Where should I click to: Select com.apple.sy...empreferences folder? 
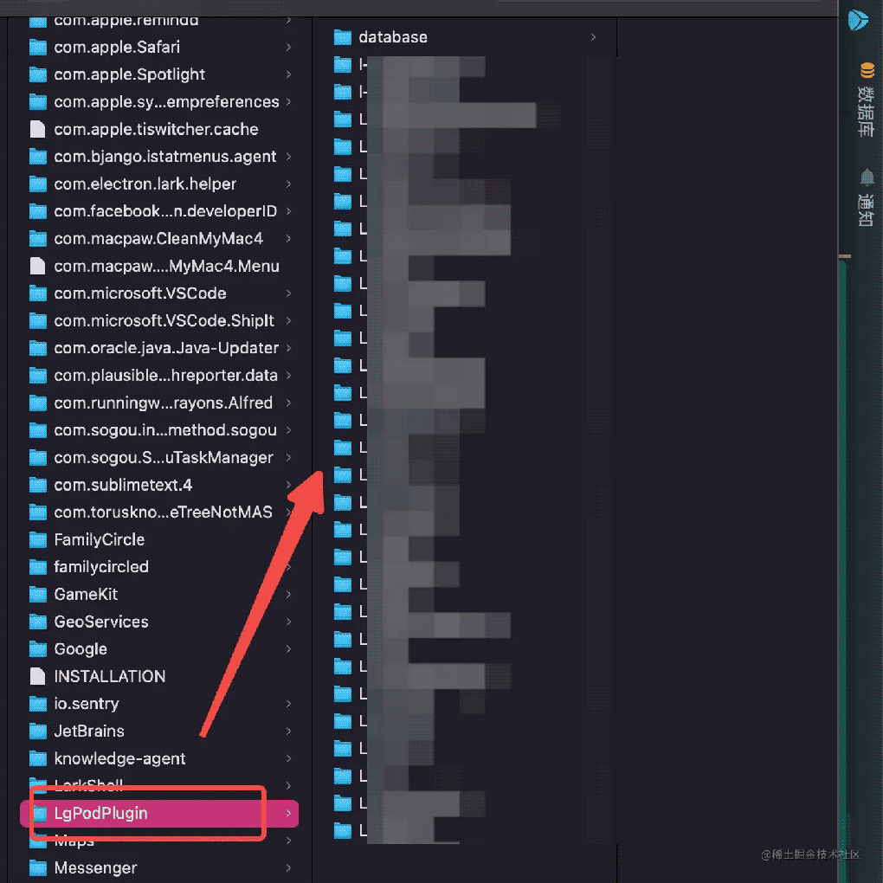pyautogui.click(x=166, y=102)
